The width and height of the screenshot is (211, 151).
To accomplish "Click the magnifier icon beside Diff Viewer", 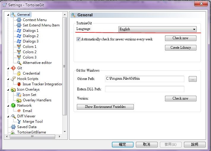I will (13, 116).
